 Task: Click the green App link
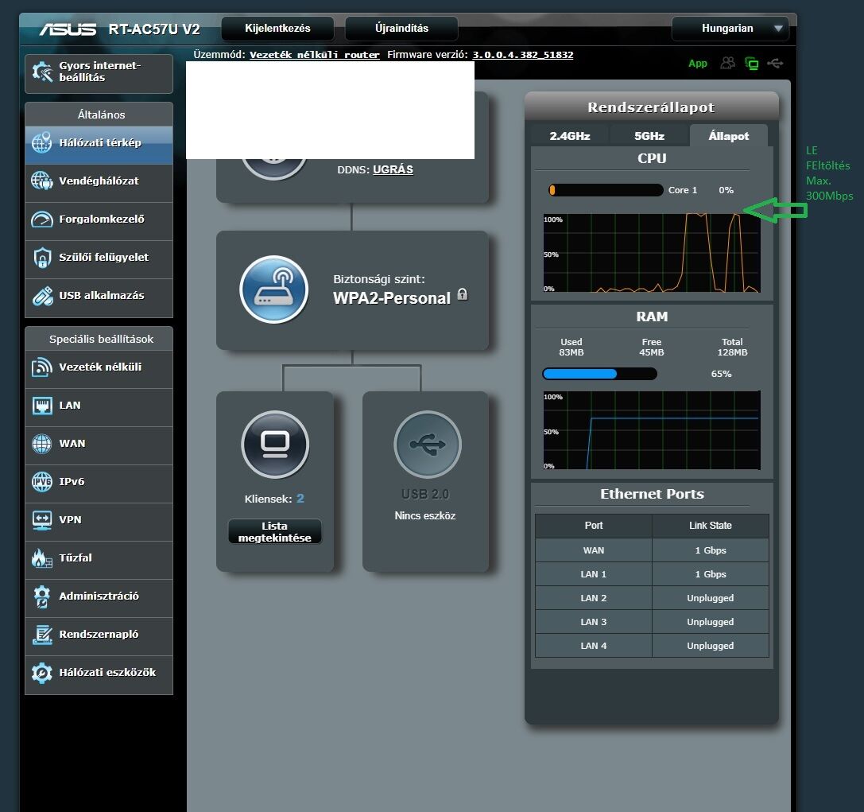(698, 64)
